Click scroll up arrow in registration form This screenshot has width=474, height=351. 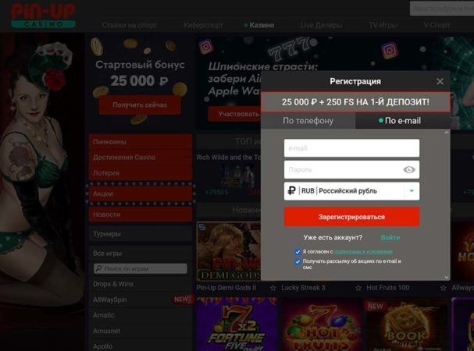point(447,133)
